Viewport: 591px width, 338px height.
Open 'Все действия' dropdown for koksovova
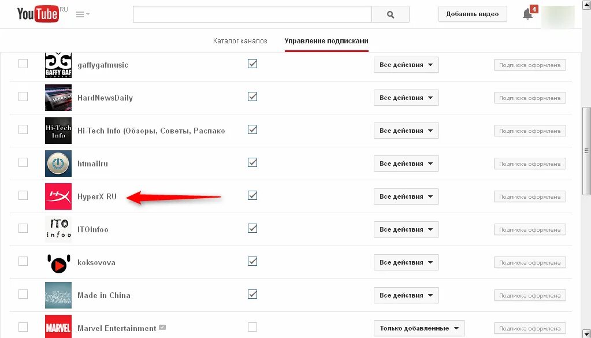point(406,262)
